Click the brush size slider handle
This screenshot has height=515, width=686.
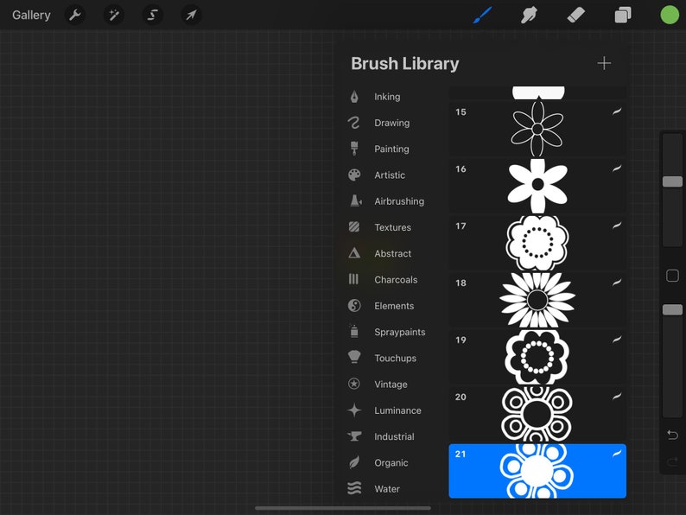click(672, 181)
